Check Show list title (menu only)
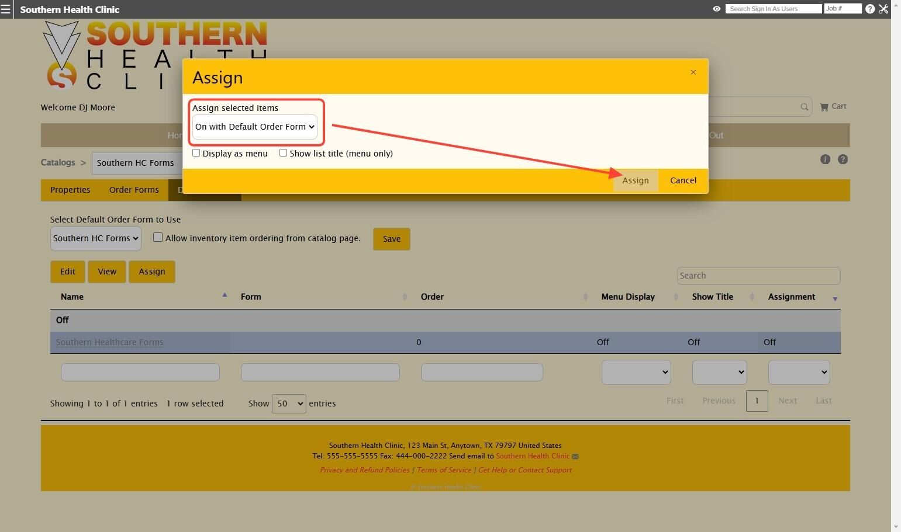This screenshot has width=901, height=532. coord(284,153)
